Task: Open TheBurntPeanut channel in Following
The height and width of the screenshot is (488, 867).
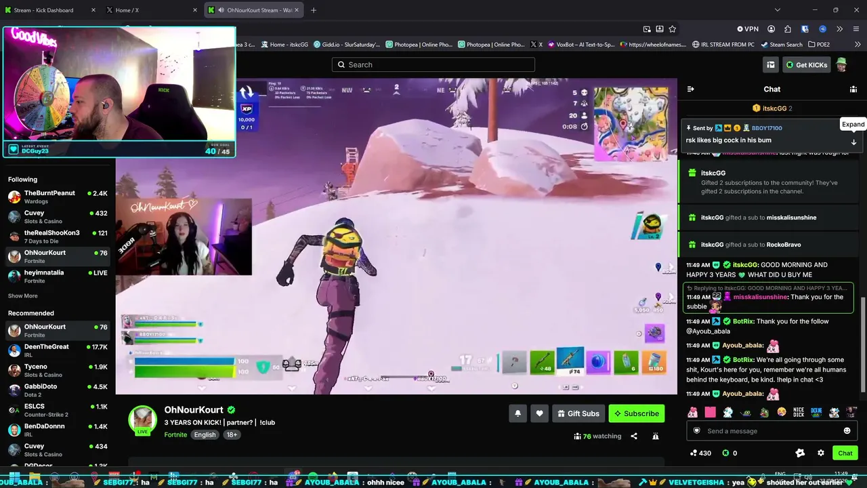Action: tap(58, 197)
